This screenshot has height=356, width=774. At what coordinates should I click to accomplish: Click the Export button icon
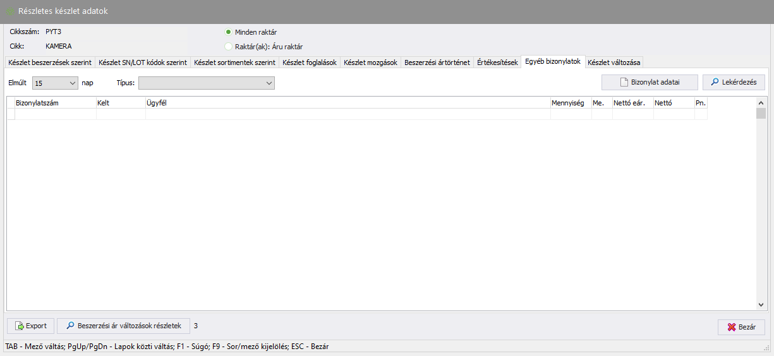click(20, 326)
